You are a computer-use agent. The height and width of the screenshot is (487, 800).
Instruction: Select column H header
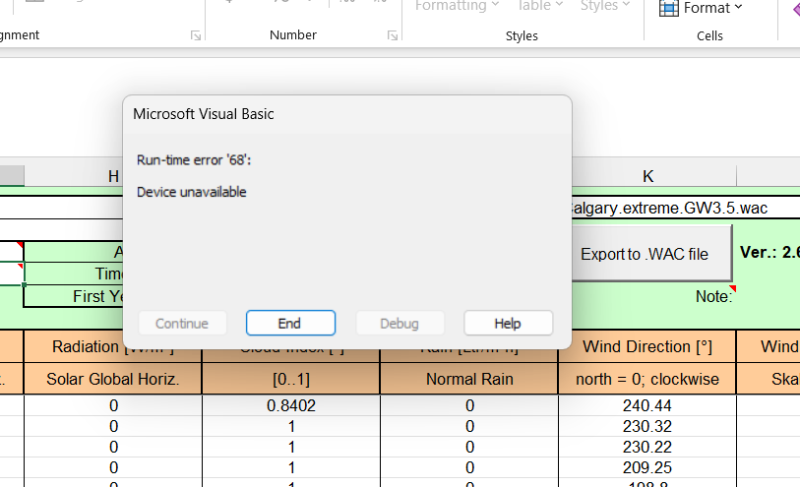coord(113,176)
